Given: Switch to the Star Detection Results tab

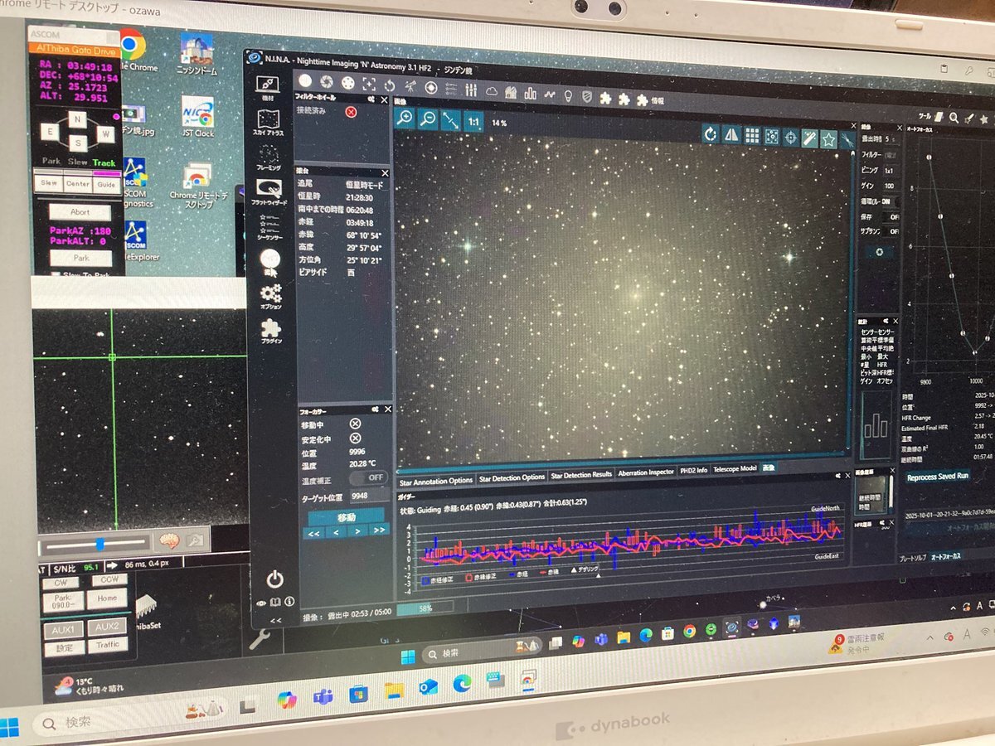Looking at the screenshot, I should click(581, 475).
